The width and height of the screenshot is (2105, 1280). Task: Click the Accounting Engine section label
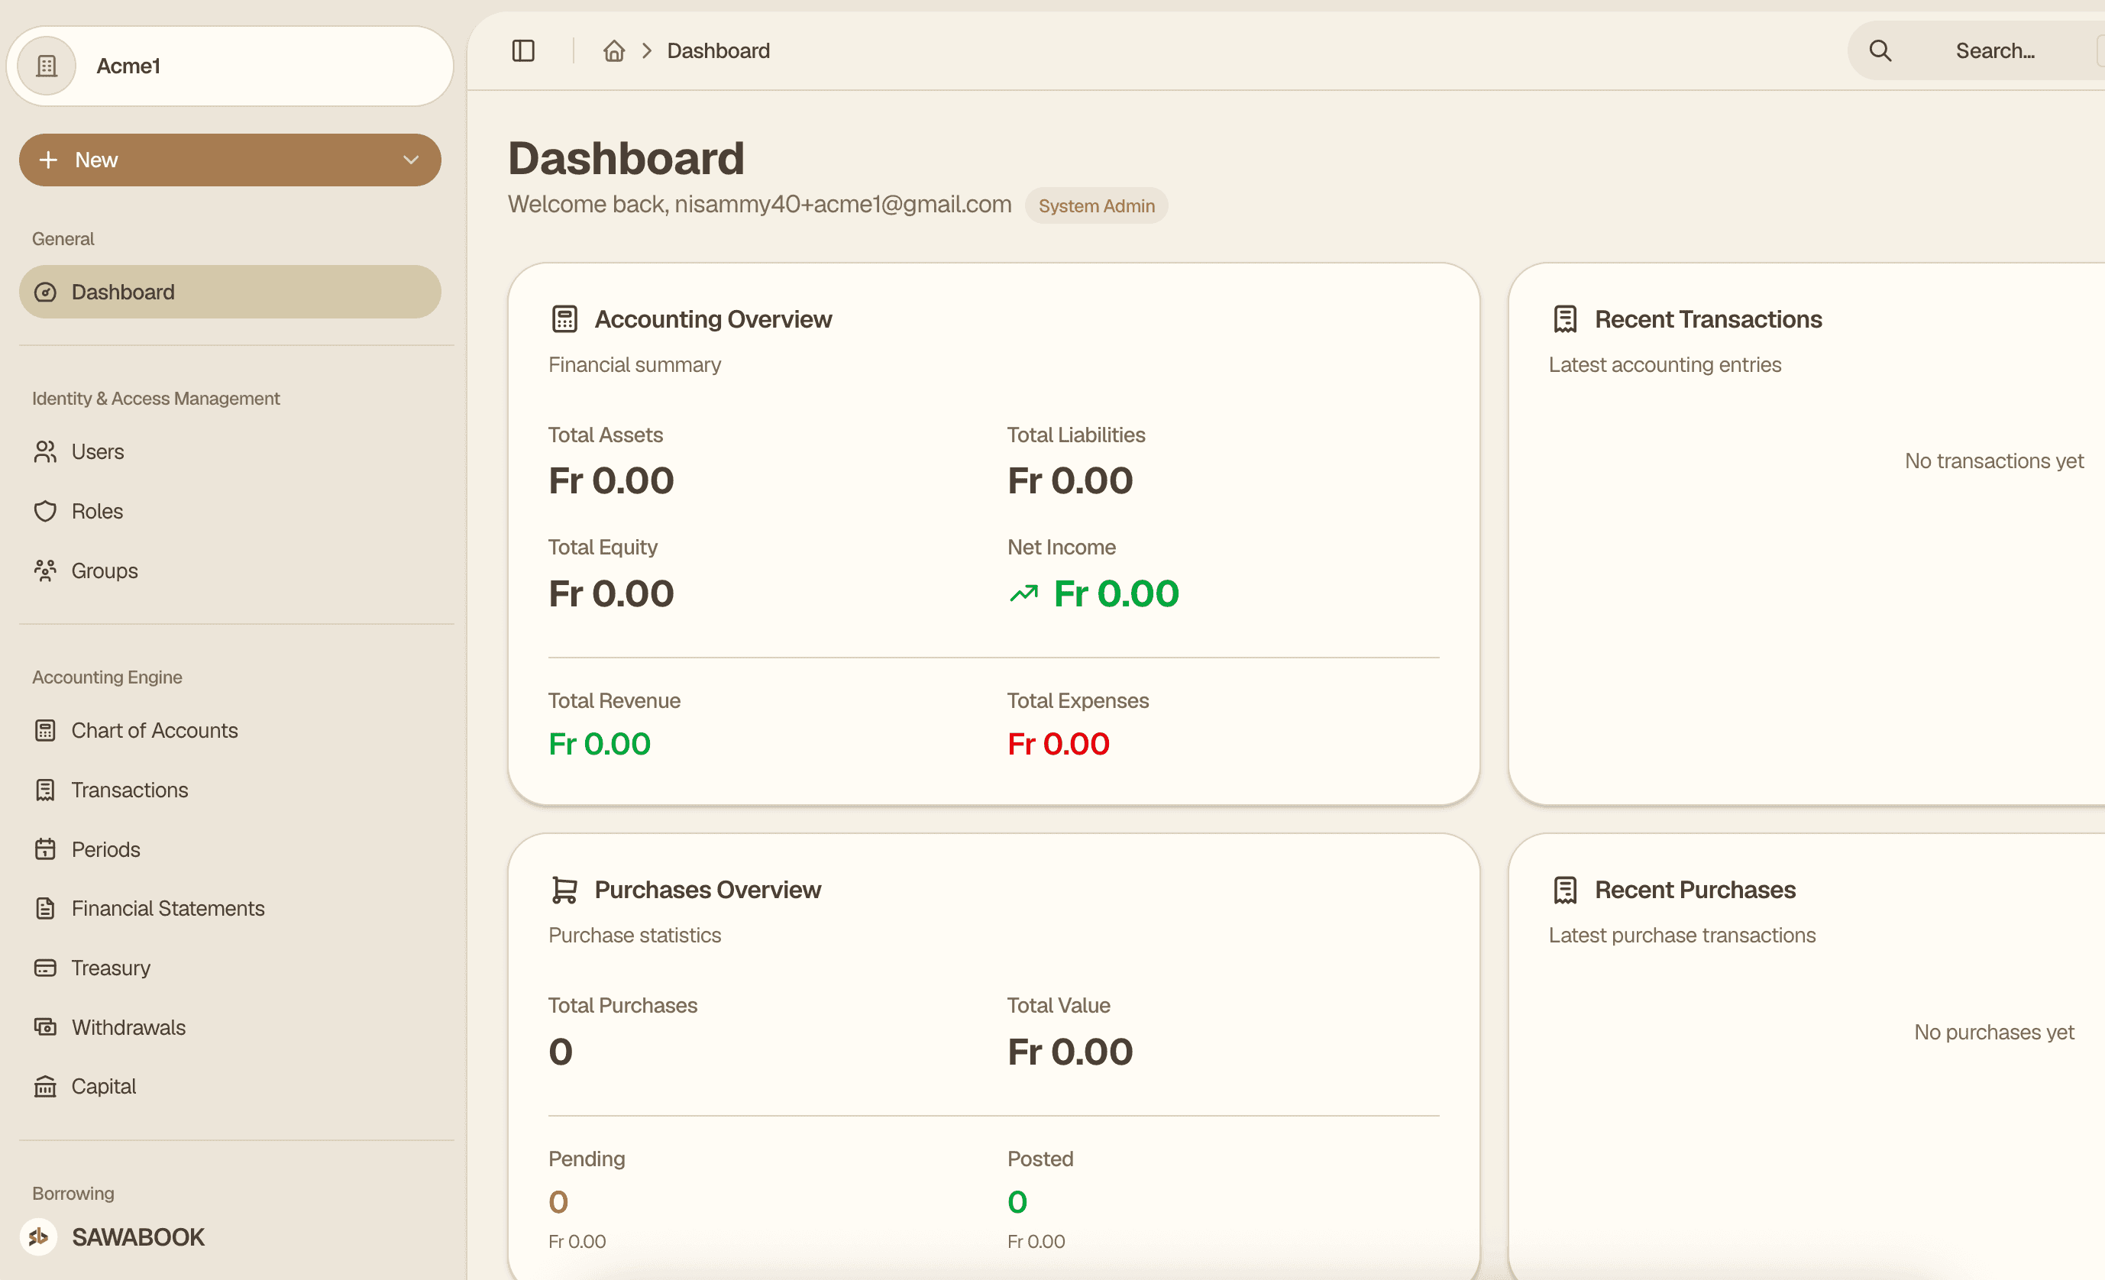[108, 677]
